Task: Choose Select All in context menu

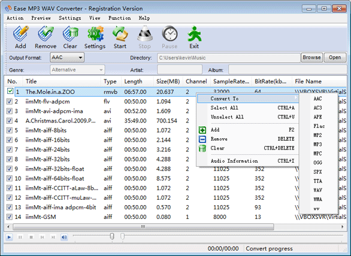Action: (x=248, y=108)
